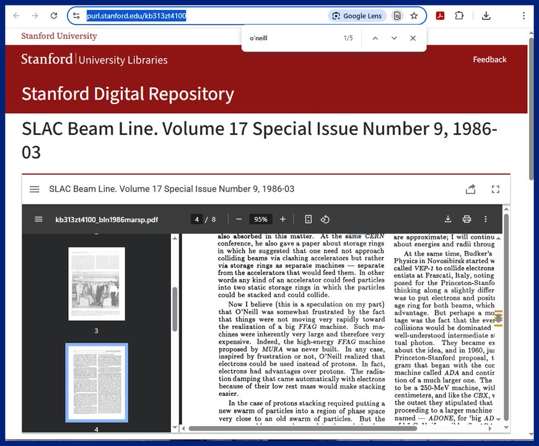Reload the current browser page

(54, 16)
